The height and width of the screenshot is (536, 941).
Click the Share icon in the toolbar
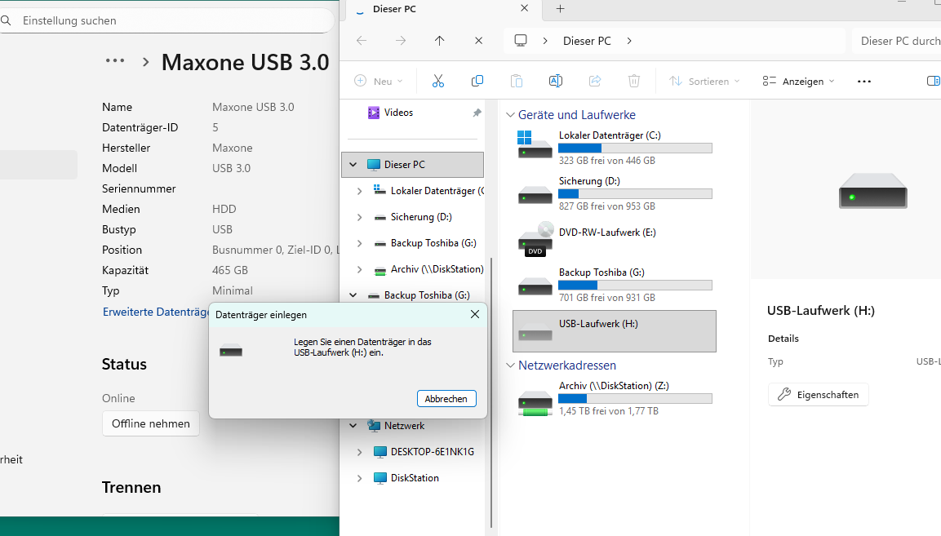coord(595,81)
